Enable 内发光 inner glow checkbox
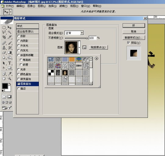This screenshot has width=165, height=156. click(19, 50)
